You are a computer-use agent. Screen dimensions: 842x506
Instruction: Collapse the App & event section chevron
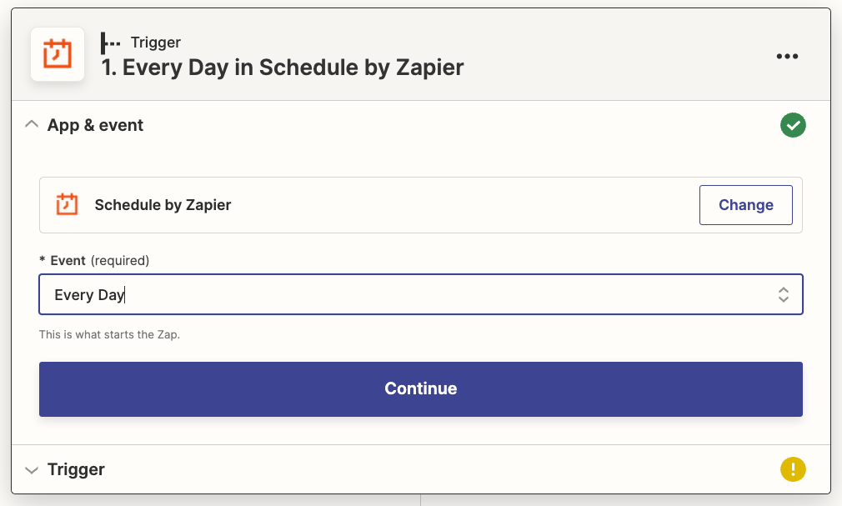click(32, 125)
